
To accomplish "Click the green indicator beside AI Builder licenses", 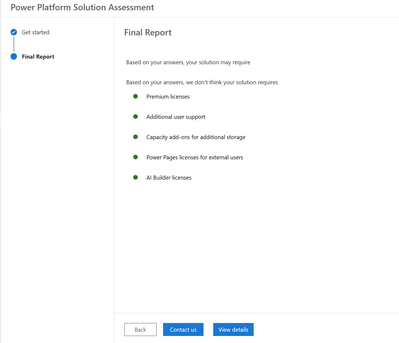I will point(135,177).
